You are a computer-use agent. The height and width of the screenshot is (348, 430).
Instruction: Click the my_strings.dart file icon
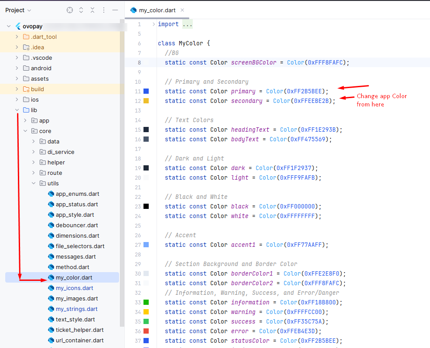pos(51,309)
